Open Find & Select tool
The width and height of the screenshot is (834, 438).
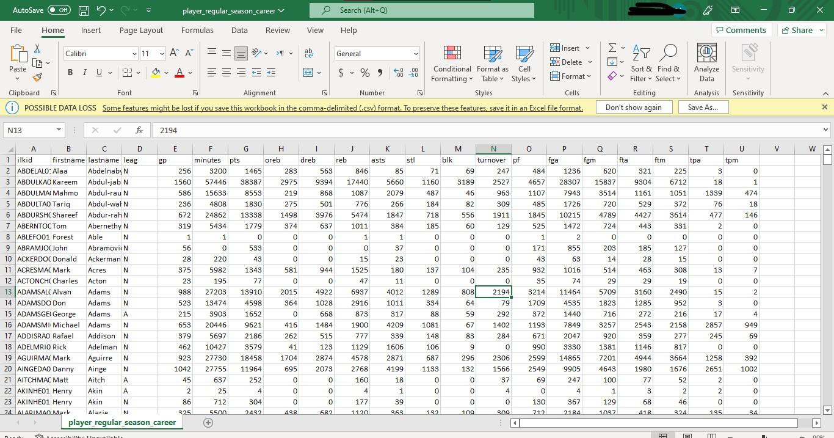tap(668, 64)
